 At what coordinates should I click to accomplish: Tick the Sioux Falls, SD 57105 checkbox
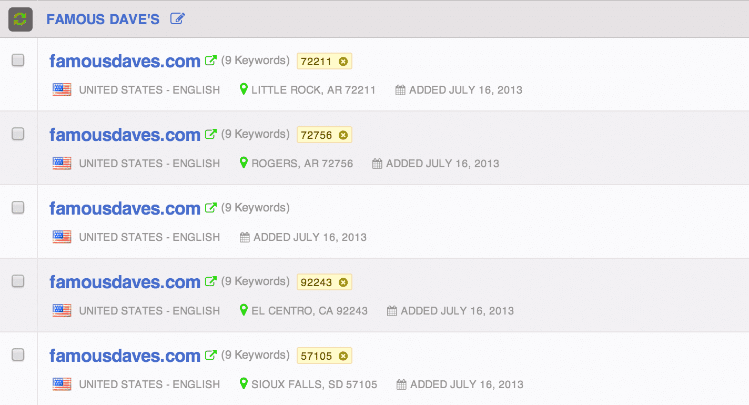click(18, 355)
